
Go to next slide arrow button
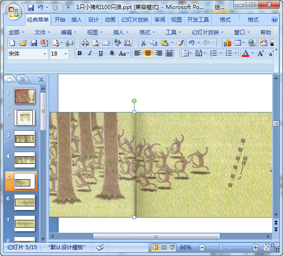coord(276,229)
